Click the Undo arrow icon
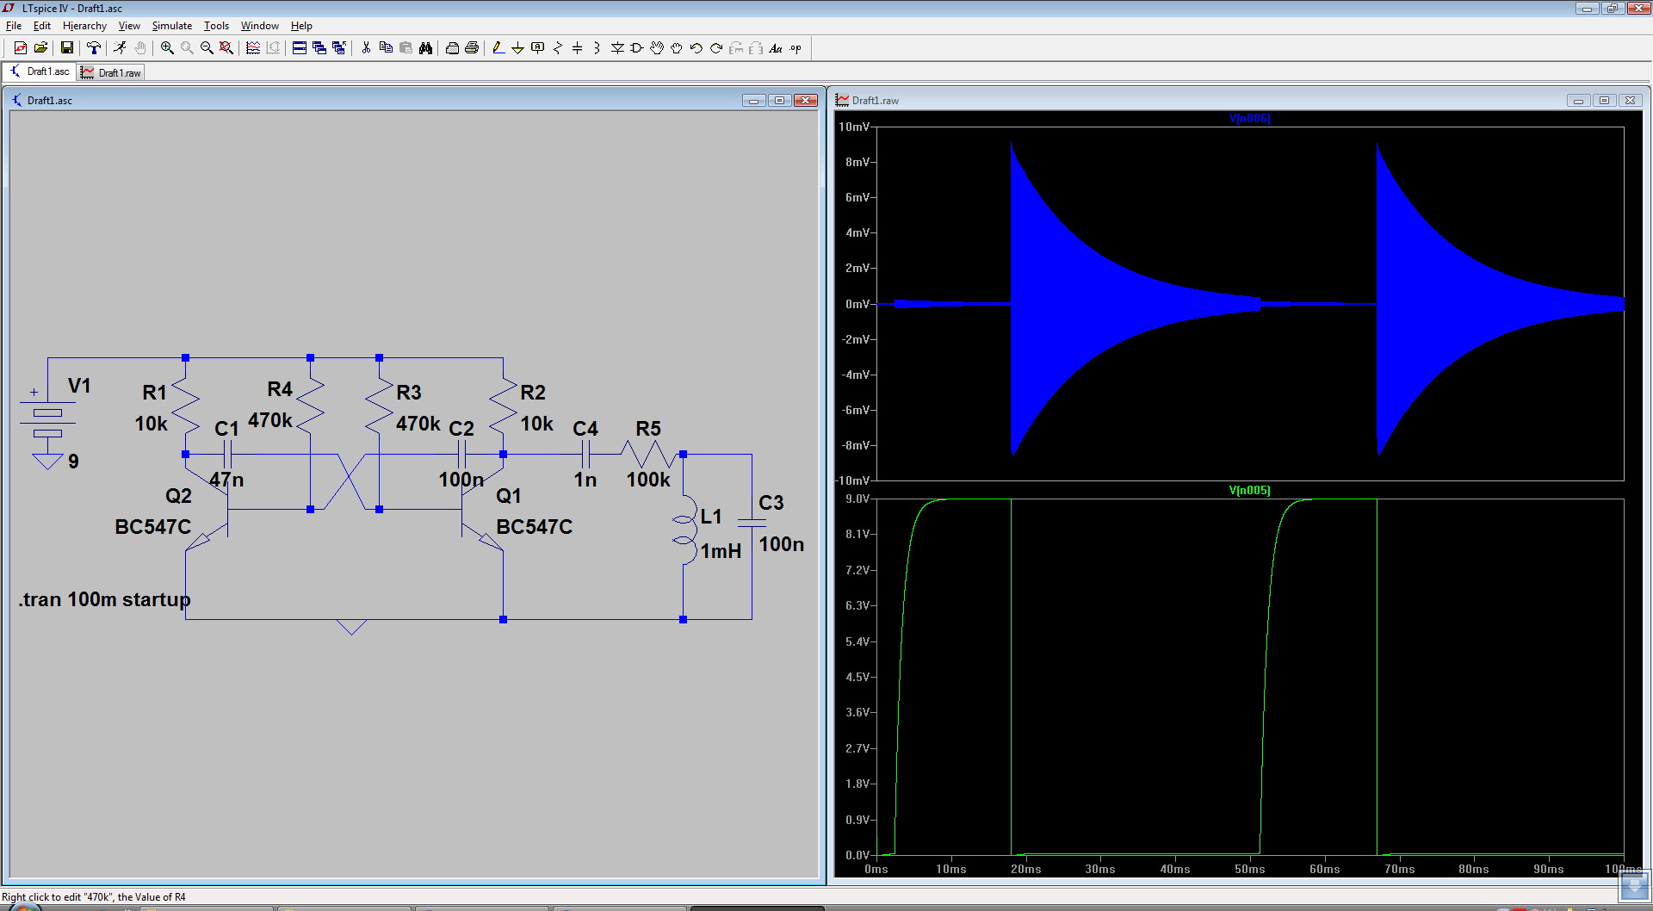Screen dimensions: 1653x911 coord(696,48)
